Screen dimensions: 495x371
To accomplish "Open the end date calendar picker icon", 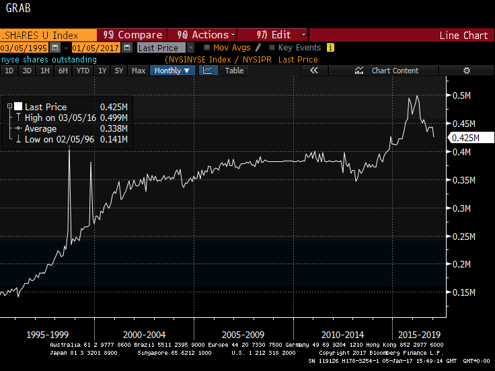I will (x=127, y=48).
